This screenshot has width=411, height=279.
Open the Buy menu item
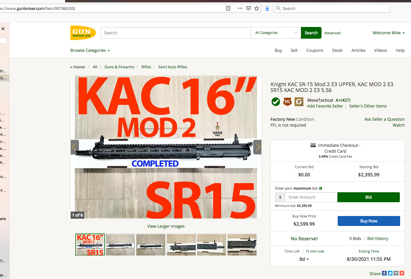coord(278,50)
